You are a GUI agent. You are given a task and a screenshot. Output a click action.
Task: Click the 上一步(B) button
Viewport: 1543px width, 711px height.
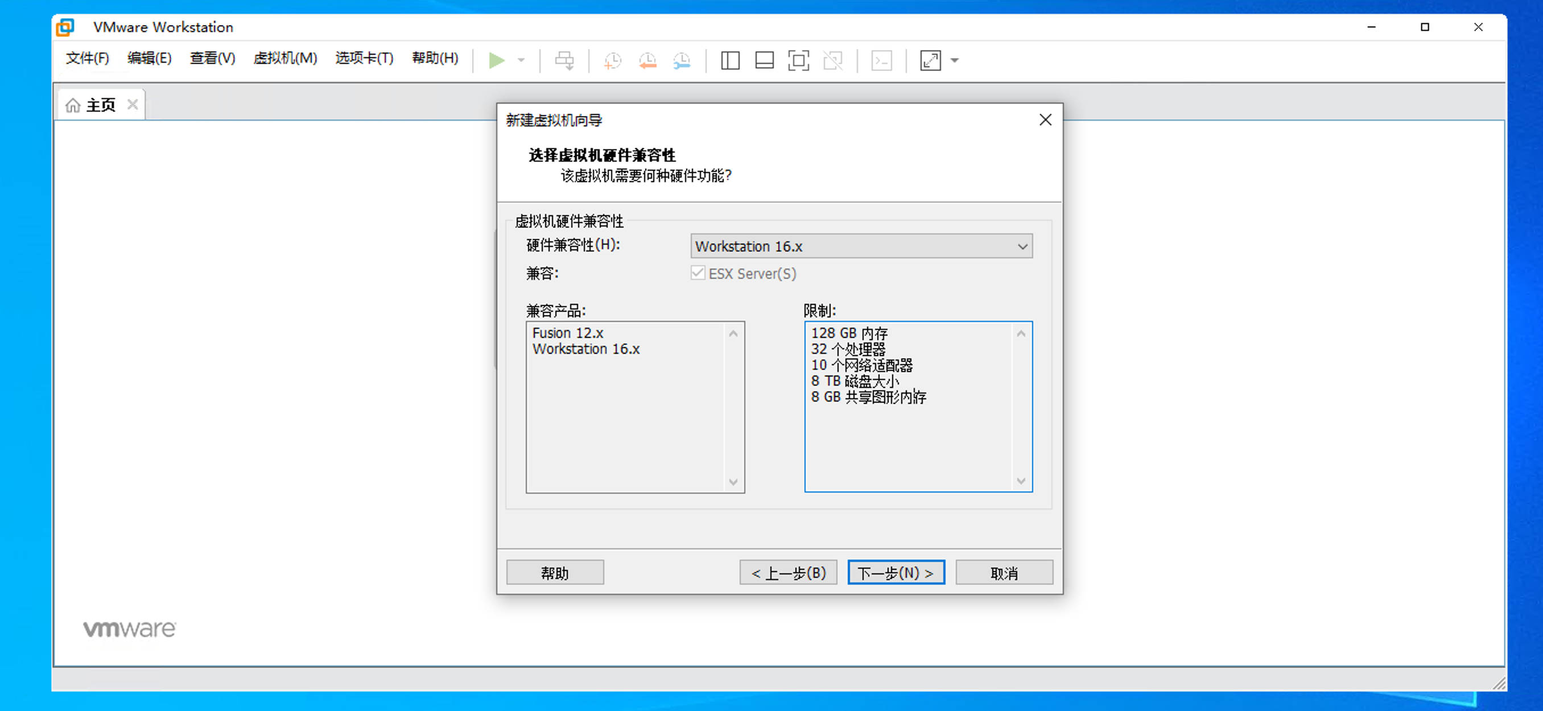787,572
